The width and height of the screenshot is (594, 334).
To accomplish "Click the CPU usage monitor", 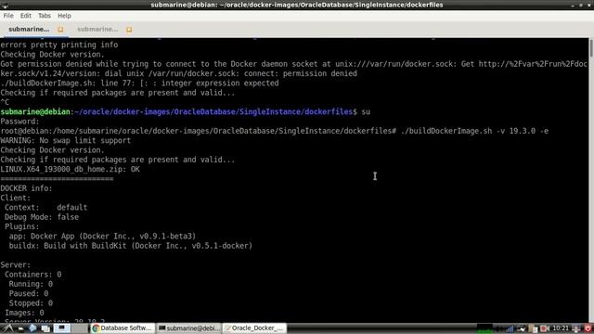I will pyautogui.click(x=484, y=328).
